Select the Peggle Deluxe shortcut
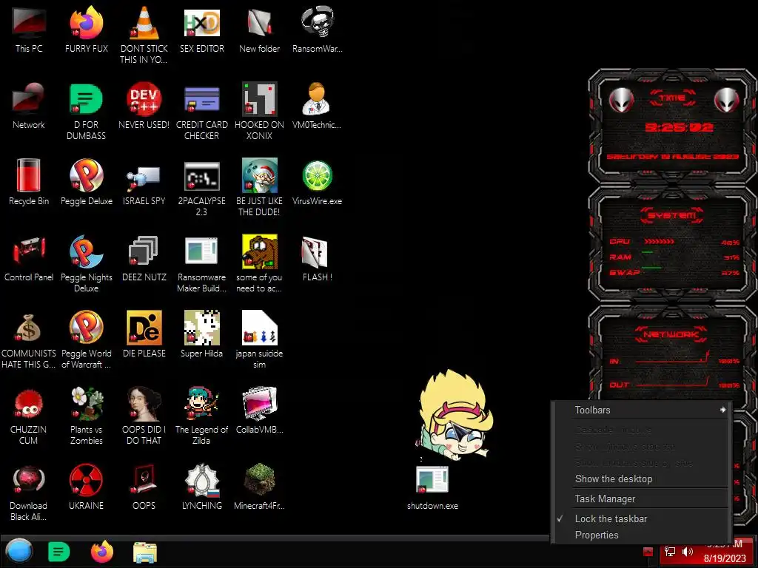Viewport: 758px width, 568px height. [x=86, y=175]
